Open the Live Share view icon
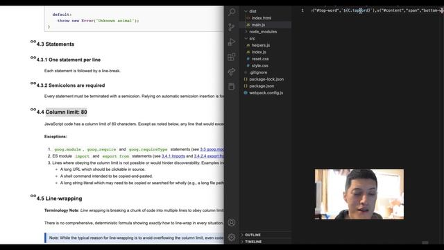This screenshot has height=250, width=444. pyautogui.click(x=232, y=72)
